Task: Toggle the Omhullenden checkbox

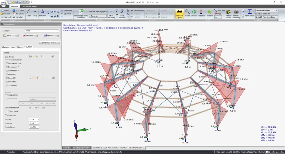Action: click(x=12, y=60)
